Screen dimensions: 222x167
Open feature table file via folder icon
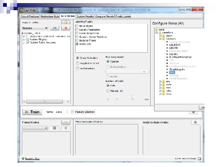[66, 22]
